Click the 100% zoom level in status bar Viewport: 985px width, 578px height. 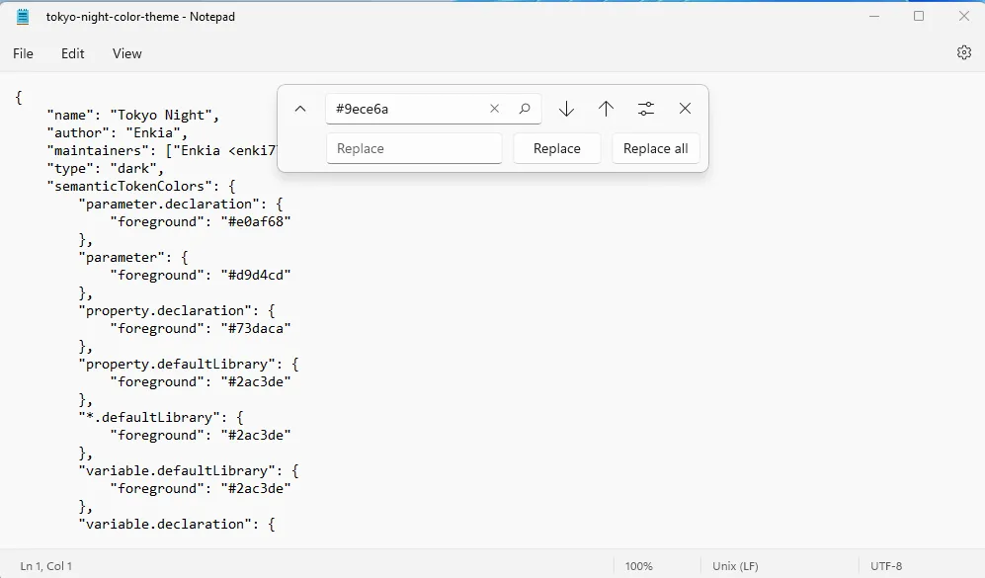pos(639,566)
